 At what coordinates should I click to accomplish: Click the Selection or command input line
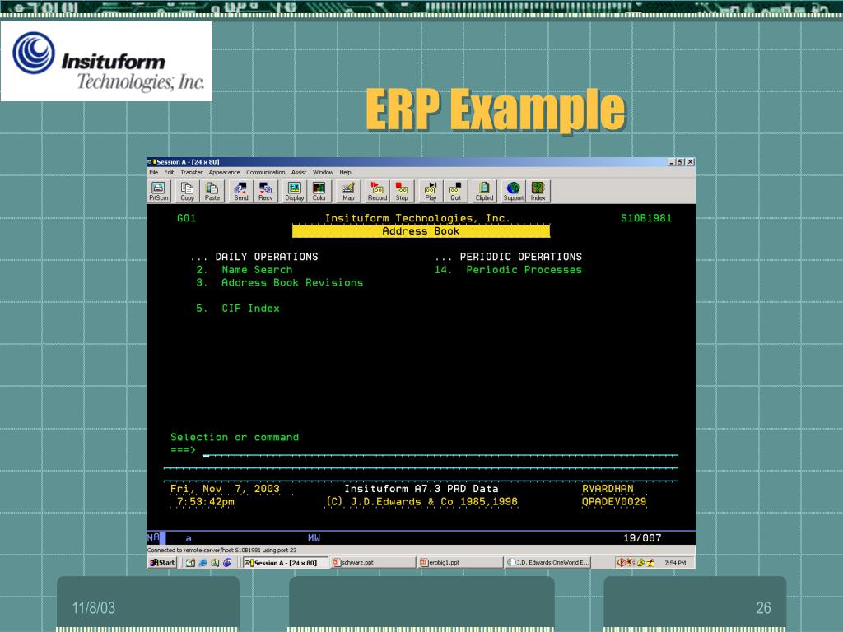tap(440, 452)
